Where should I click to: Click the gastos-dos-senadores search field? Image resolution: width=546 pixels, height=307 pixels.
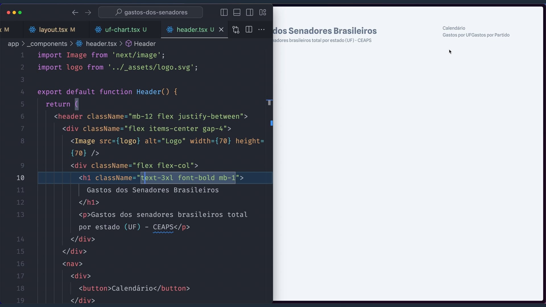coord(151,13)
